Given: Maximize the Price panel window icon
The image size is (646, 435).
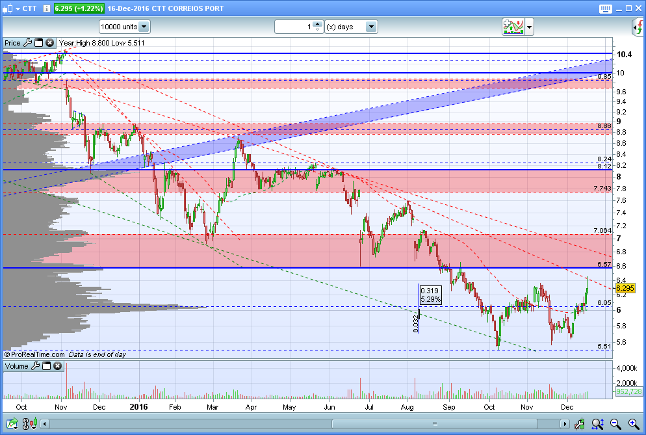Looking at the screenshot, I should tap(39, 43).
